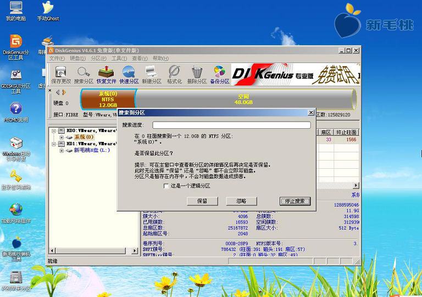Image resolution: width=422 pixels, height=297 pixels.
Task: Click 快速分区 toolbar icon
Action: click(x=129, y=75)
